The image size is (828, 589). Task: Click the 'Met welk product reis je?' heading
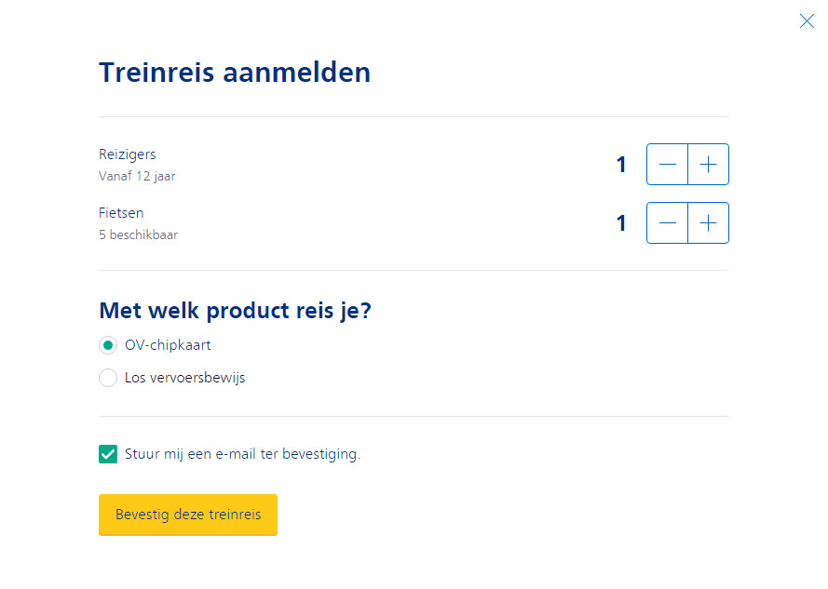coord(236,311)
